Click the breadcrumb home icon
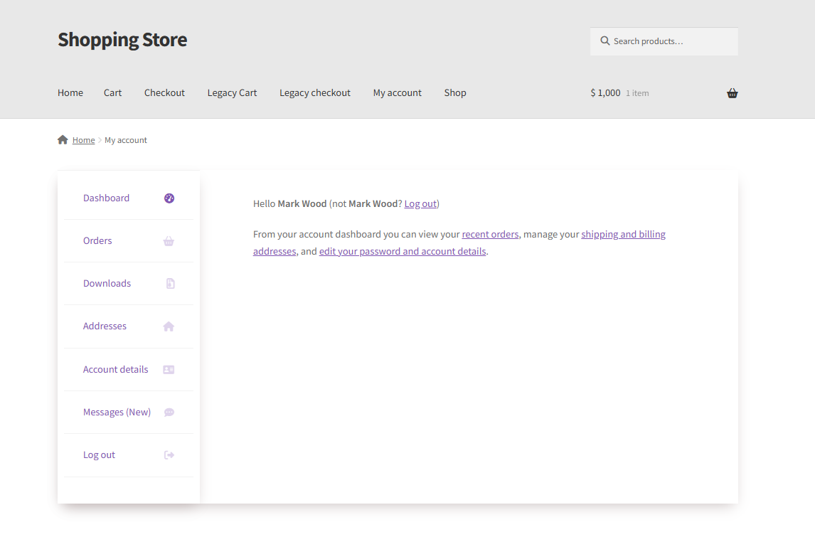The height and width of the screenshot is (537, 815). (x=63, y=139)
